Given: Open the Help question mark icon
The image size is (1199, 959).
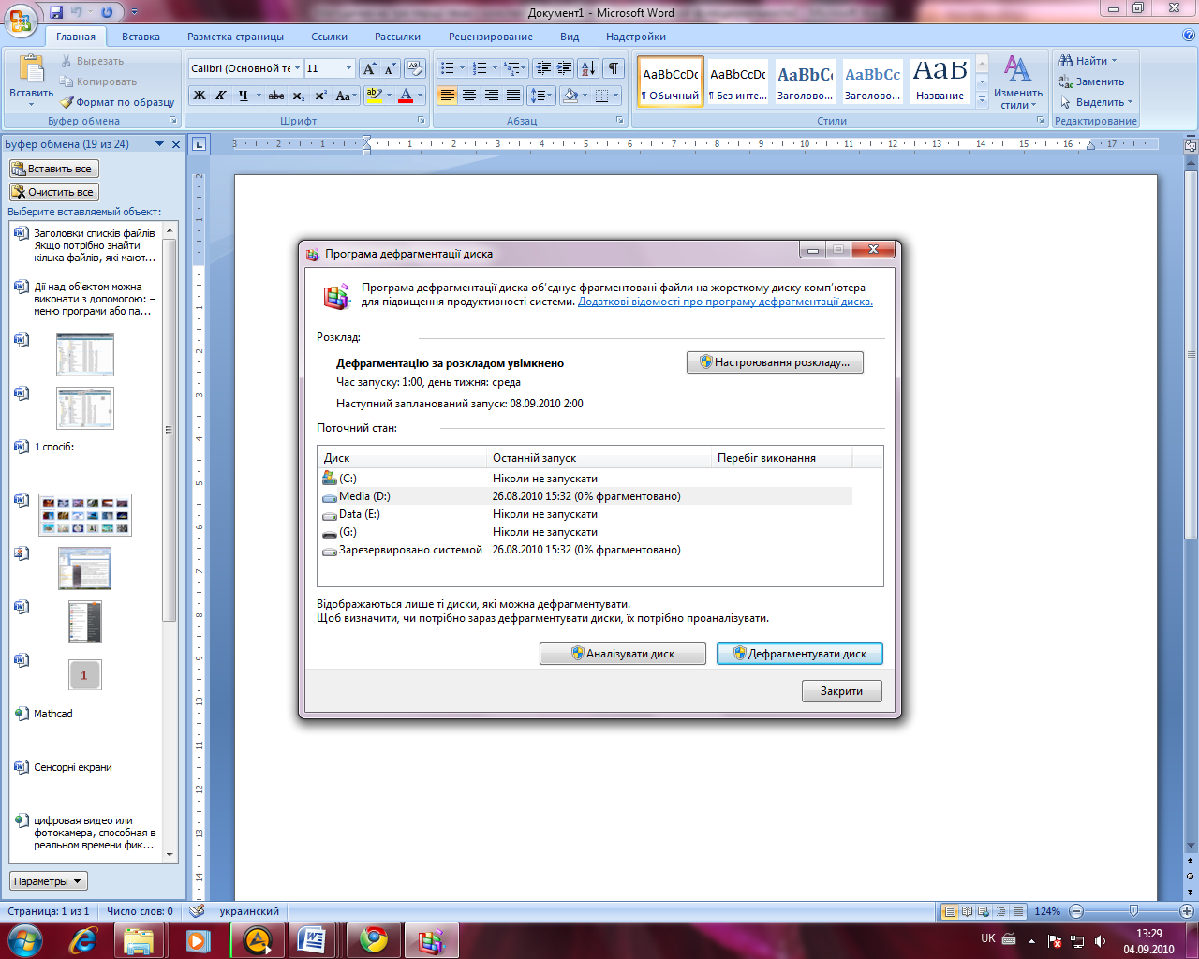Looking at the screenshot, I should pos(1189,37).
